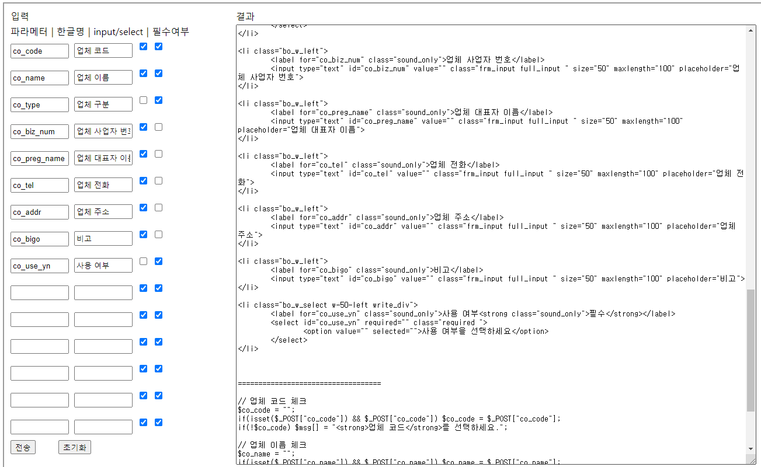Uncheck input/select checkbox for co_code row
The image size is (761, 467).
143,47
